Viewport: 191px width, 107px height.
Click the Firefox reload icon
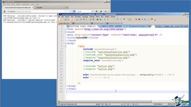(x=70, y=11)
